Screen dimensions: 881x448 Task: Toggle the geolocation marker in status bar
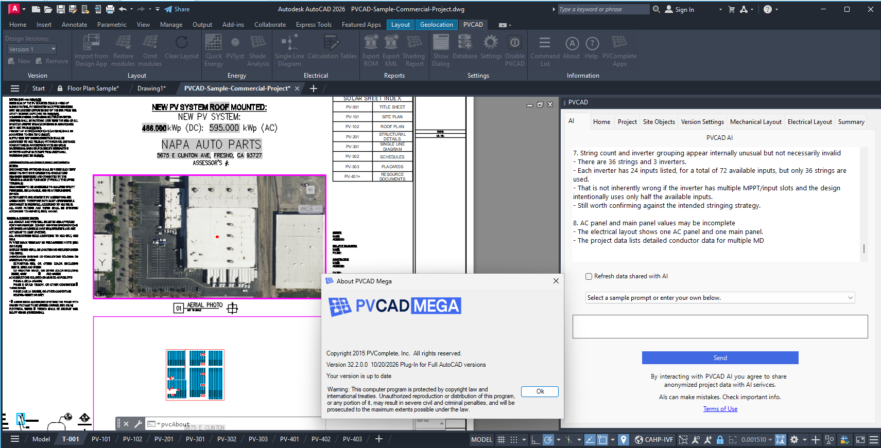click(x=624, y=440)
